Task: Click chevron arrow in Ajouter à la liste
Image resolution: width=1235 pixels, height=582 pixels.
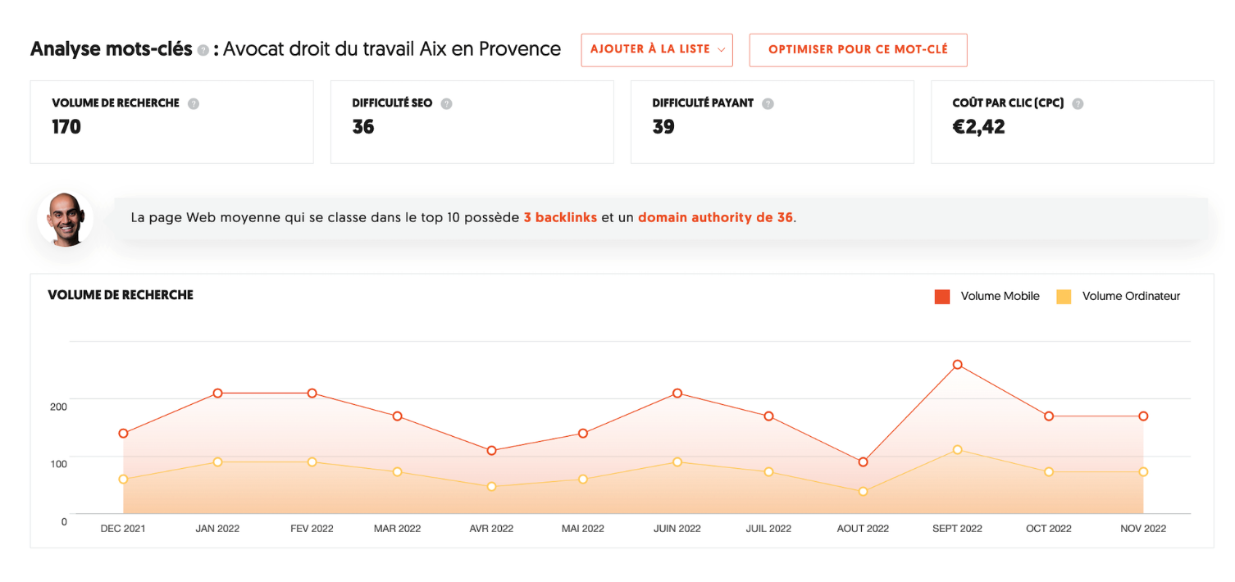Action: (x=721, y=50)
